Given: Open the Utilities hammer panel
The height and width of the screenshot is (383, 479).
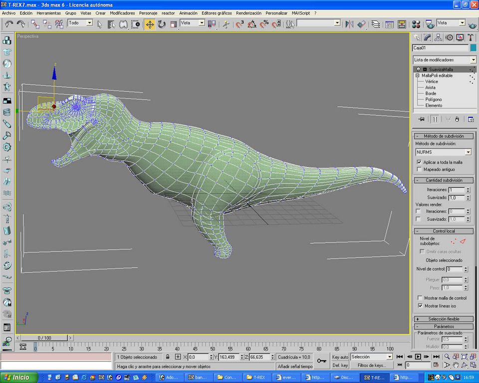Looking at the screenshot, I should [x=470, y=37].
